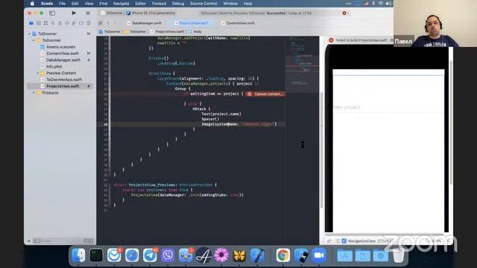Open the ProjectsView.swift breadcrumb
The width and height of the screenshot is (477, 268).
(x=167, y=31)
